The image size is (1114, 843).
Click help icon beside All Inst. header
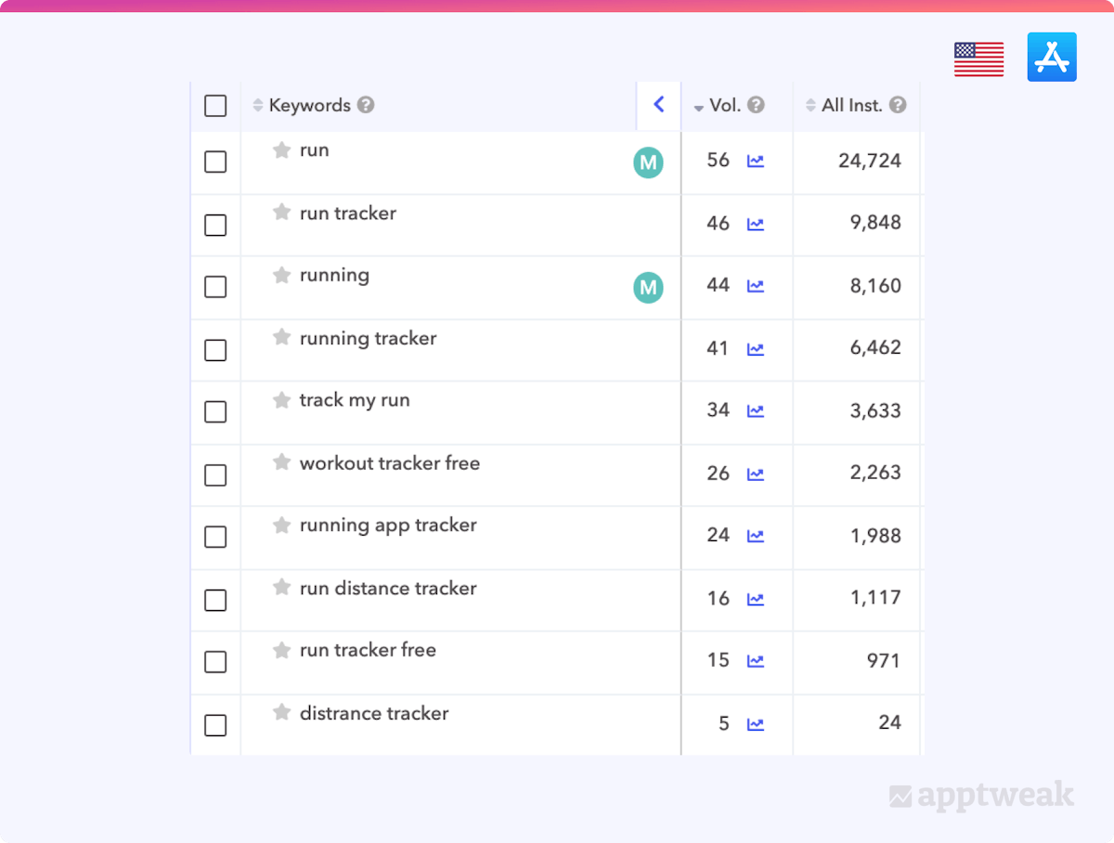tap(898, 106)
